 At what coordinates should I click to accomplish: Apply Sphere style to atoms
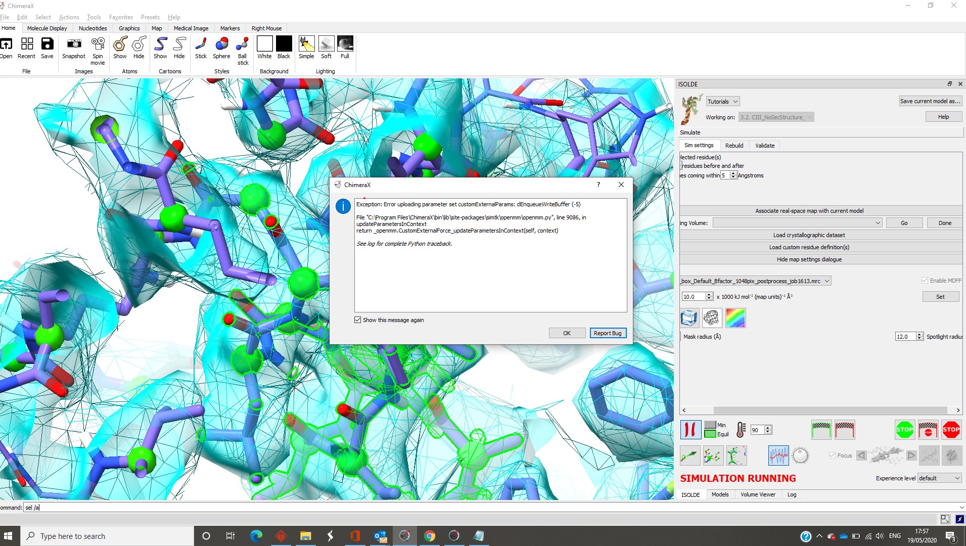pyautogui.click(x=221, y=44)
